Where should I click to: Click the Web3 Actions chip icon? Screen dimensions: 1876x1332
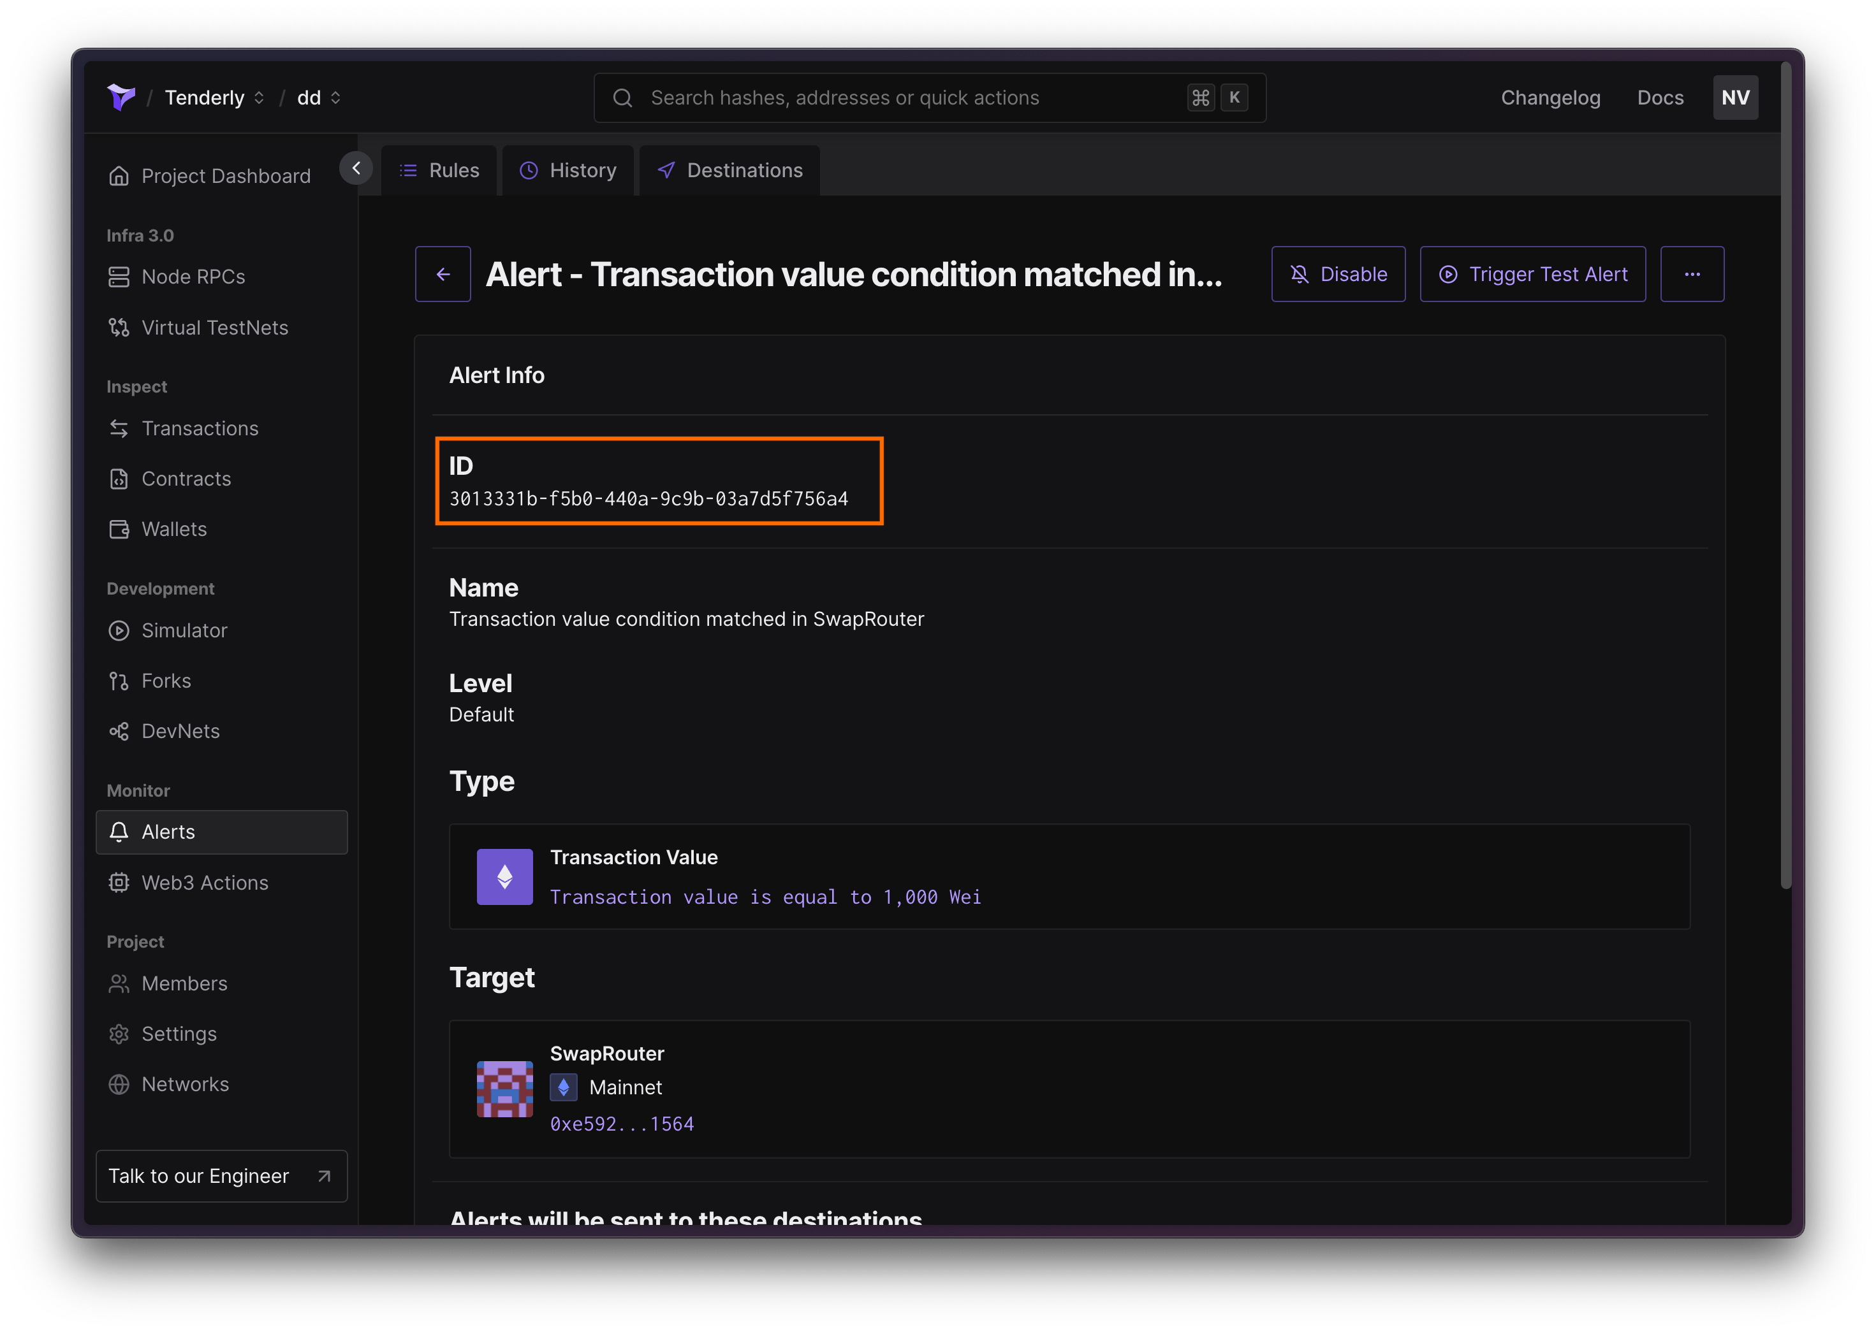point(119,883)
